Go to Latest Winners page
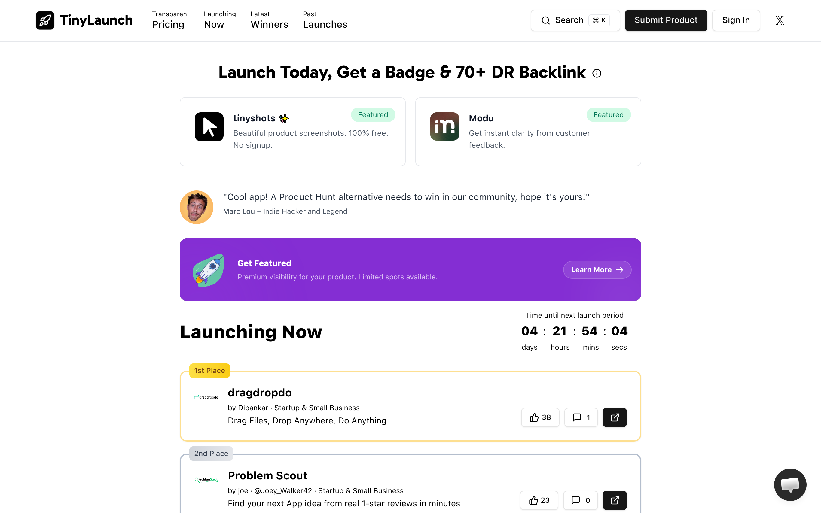 tap(269, 20)
